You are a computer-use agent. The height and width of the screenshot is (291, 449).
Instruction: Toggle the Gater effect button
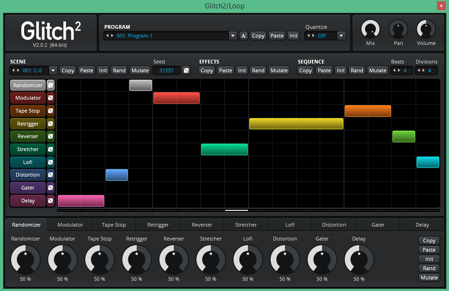(28, 188)
